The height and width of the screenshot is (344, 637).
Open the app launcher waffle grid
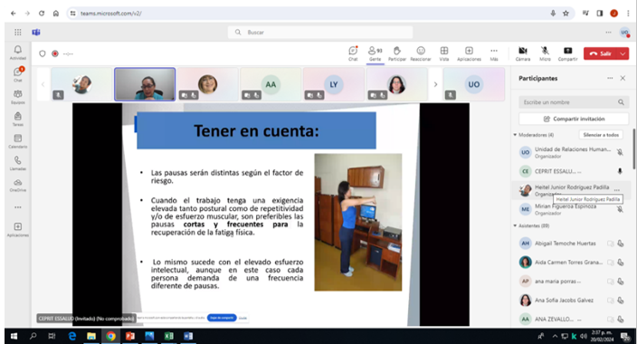pos(18,32)
